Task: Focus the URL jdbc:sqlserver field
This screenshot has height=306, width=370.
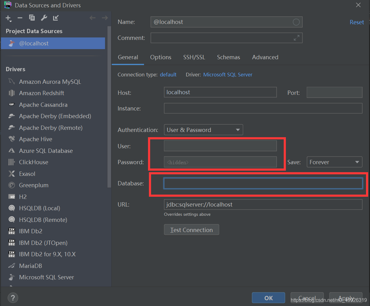Action: (x=263, y=204)
